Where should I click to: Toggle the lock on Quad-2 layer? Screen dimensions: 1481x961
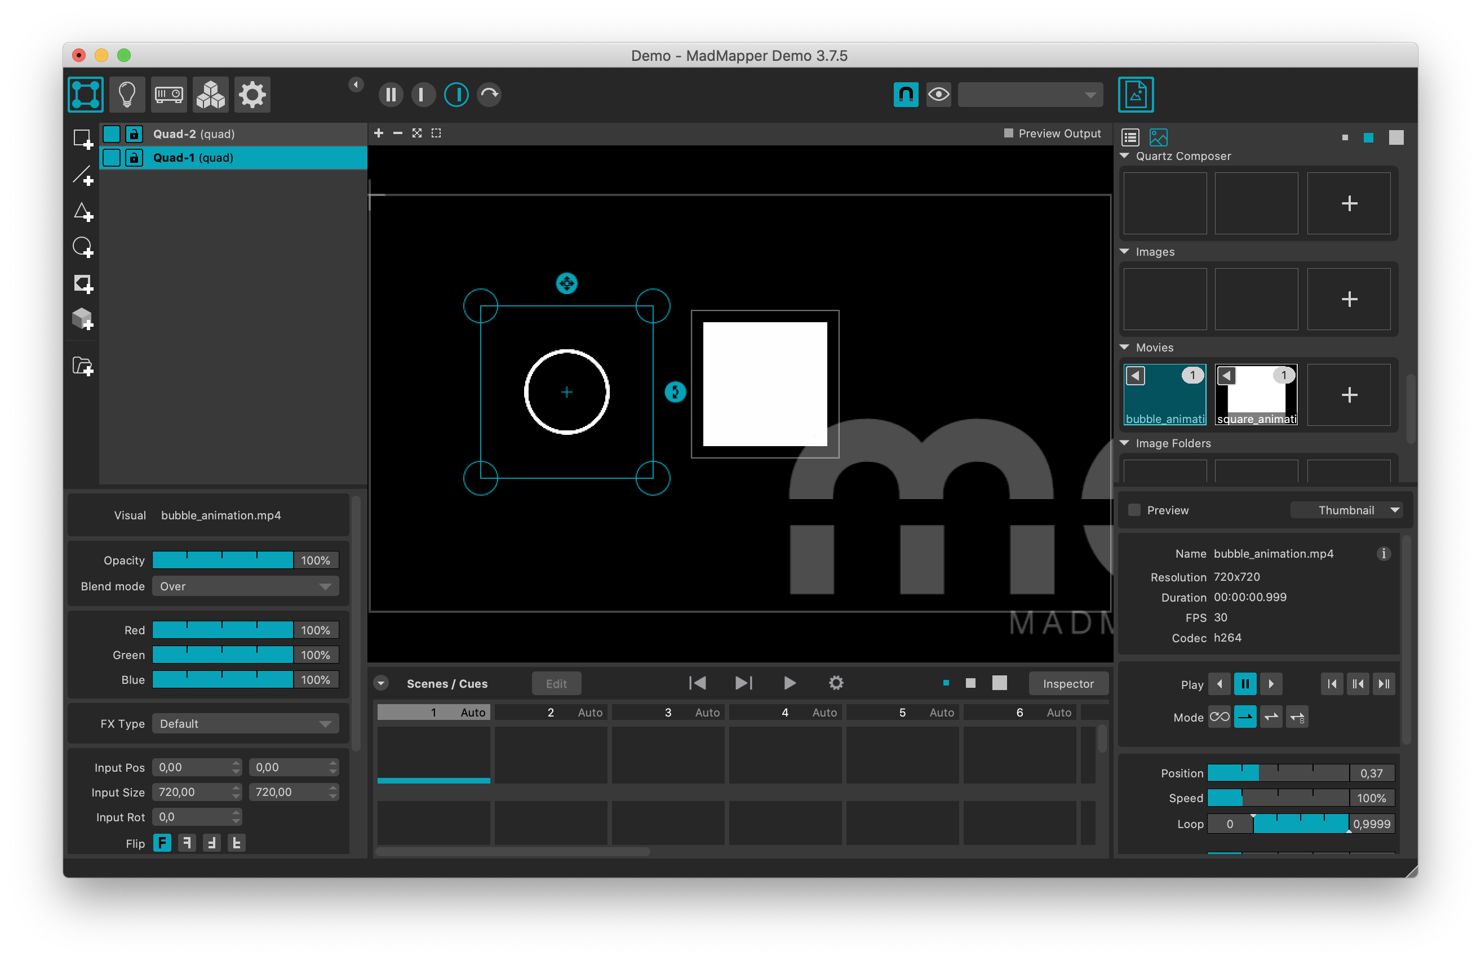tap(134, 134)
